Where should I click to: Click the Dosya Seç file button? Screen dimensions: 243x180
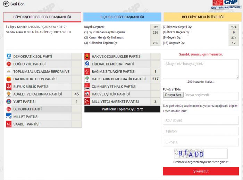(173, 95)
